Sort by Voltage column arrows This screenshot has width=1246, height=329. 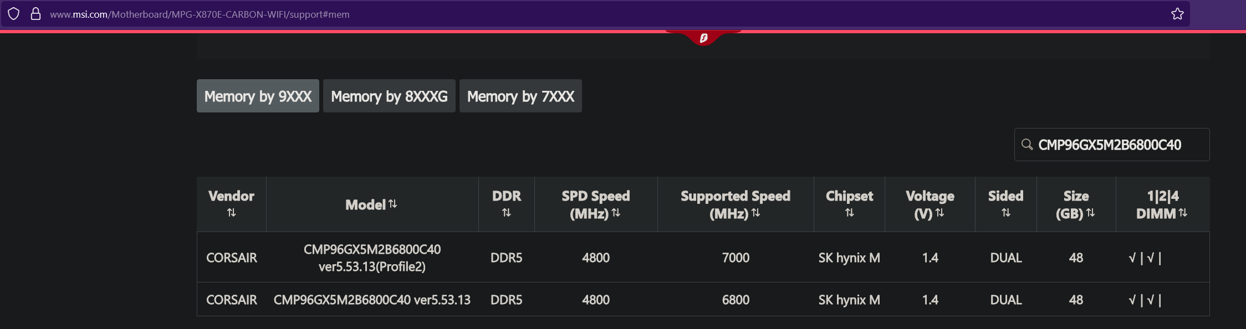click(x=939, y=213)
